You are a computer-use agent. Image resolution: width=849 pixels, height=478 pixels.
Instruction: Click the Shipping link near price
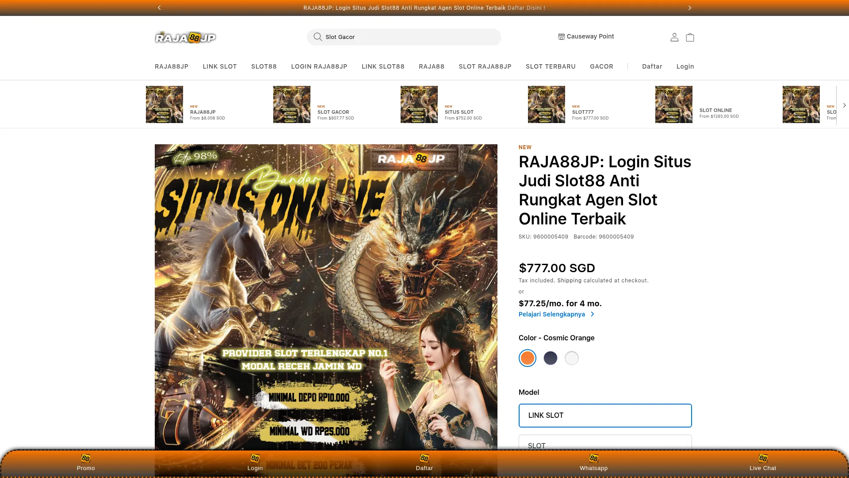[x=570, y=281]
